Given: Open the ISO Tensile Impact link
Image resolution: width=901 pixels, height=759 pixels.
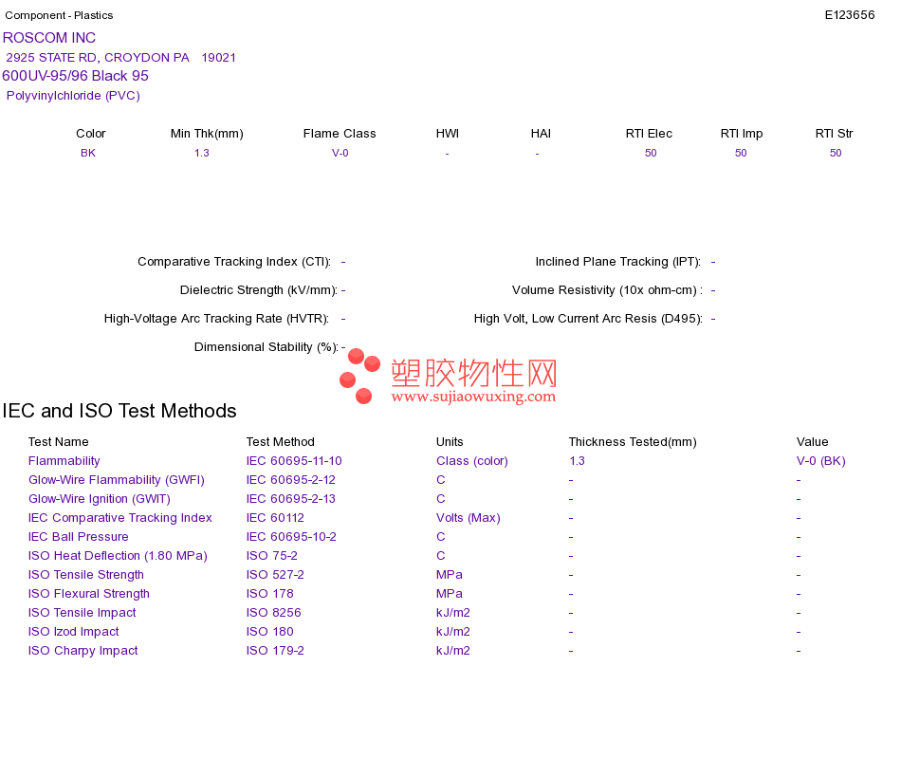Looking at the screenshot, I should coord(83,612).
